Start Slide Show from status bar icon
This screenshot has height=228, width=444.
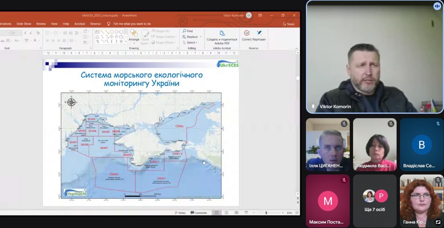pos(246,213)
